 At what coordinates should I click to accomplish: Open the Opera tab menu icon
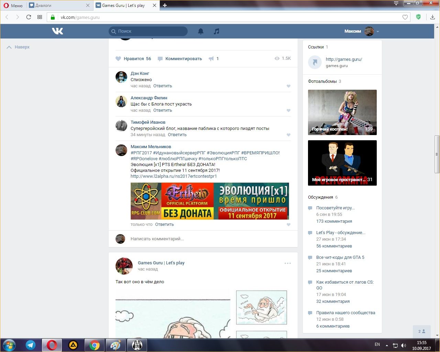click(396, 3)
